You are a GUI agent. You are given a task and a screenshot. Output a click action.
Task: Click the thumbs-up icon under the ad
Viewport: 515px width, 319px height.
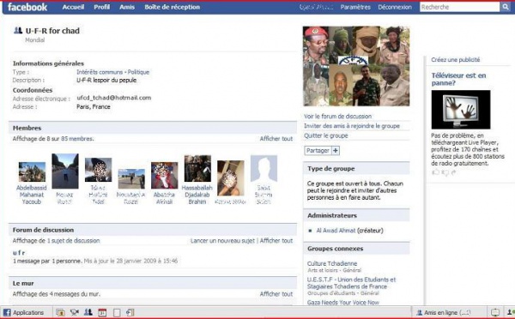(x=435, y=172)
